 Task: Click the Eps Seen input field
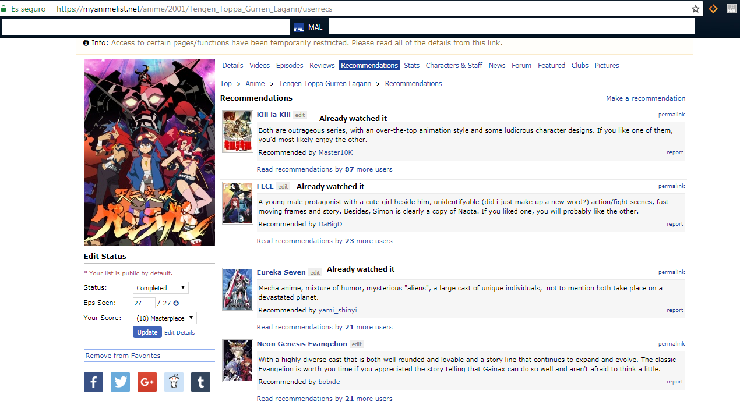pos(143,303)
